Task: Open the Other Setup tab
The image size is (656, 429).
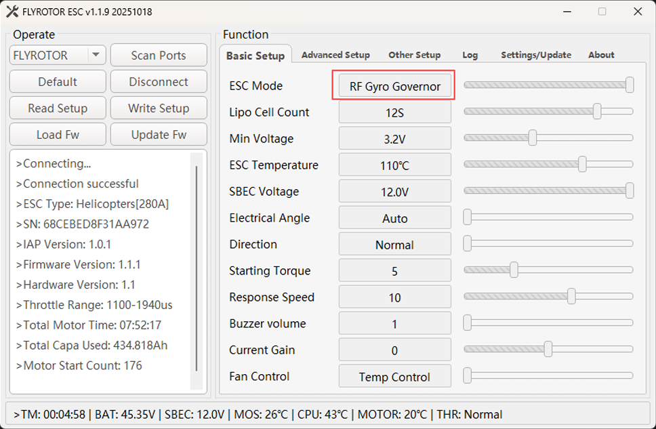Action: tap(414, 55)
